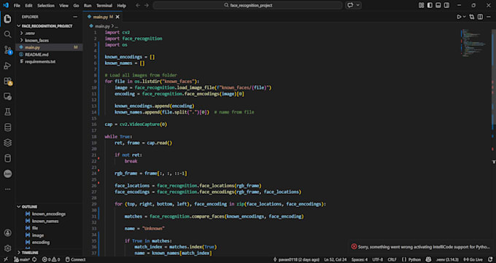Go forward using the navigation arrow
496x263 pixels.
pos(147,5)
